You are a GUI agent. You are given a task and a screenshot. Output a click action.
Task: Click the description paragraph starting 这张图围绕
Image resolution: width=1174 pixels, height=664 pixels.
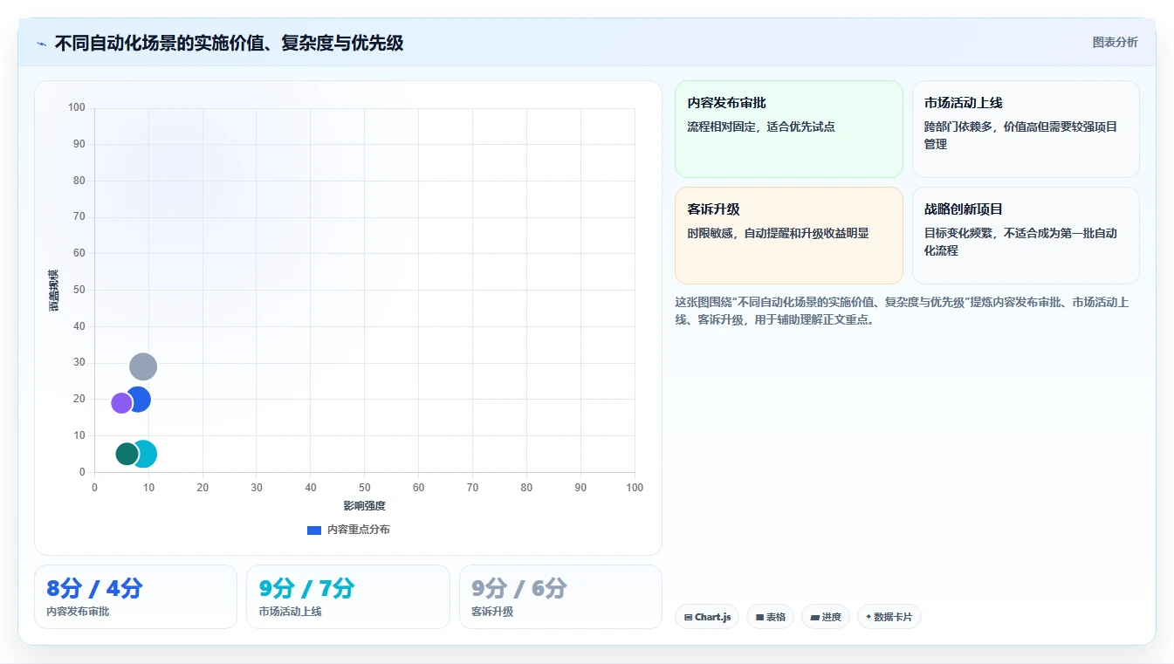tap(902, 311)
